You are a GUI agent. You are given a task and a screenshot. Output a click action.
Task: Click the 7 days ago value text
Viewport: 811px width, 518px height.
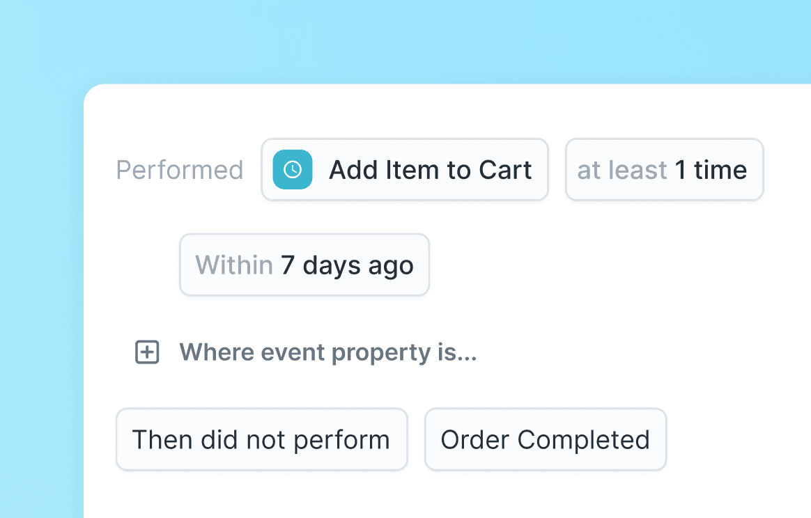(347, 265)
